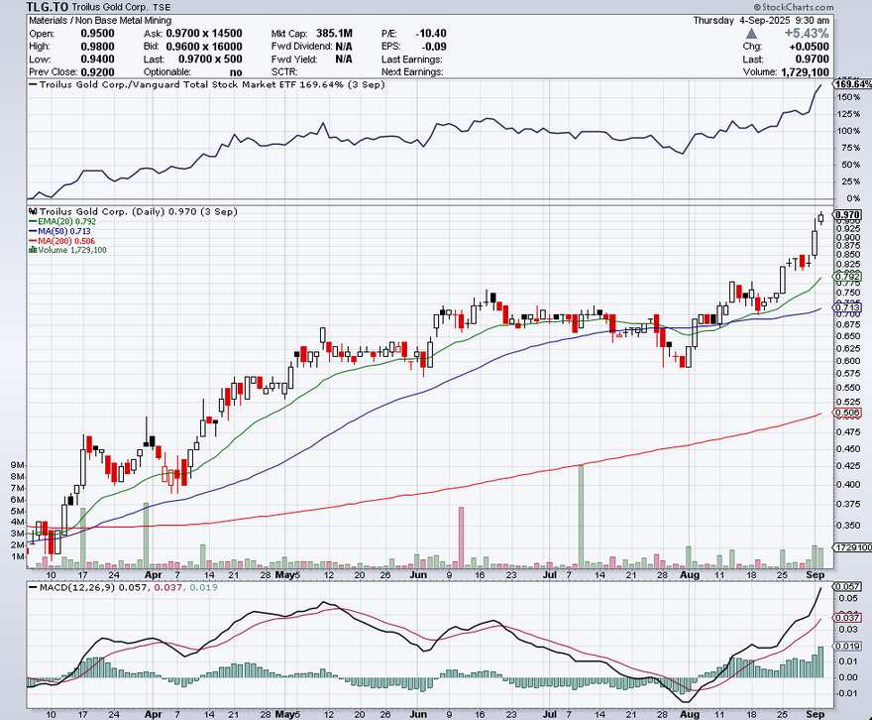The width and height of the screenshot is (872, 720).
Task: Click the High value 0.9800
Action: click(98, 47)
